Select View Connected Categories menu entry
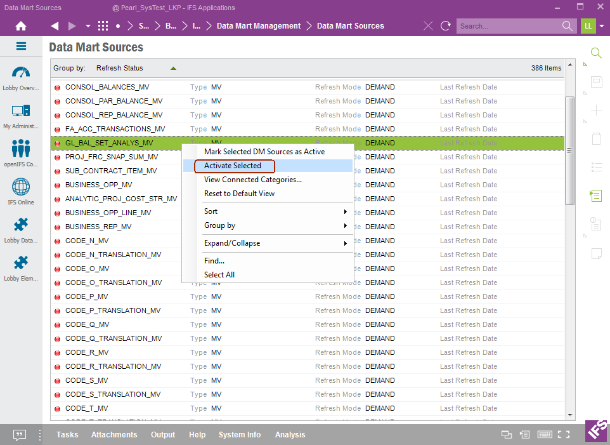Screen dimensions: 610x445 (252, 180)
